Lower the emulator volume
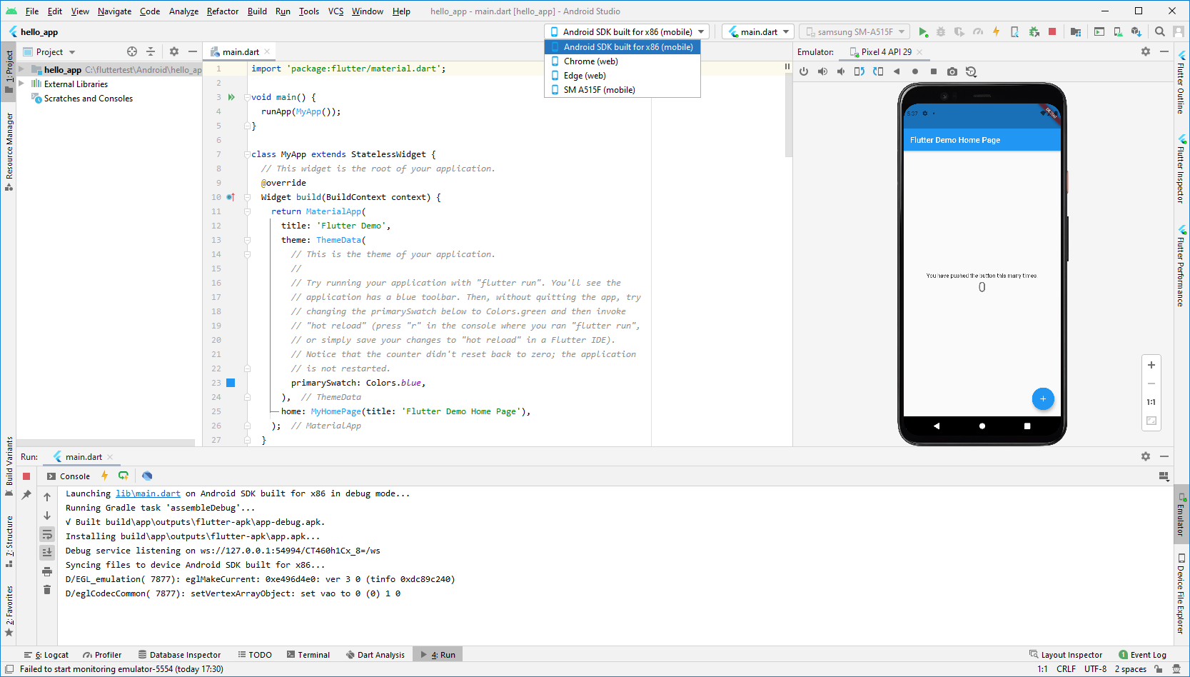Image resolution: width=1190 pixels, height=677 pixels. (841, 71)
